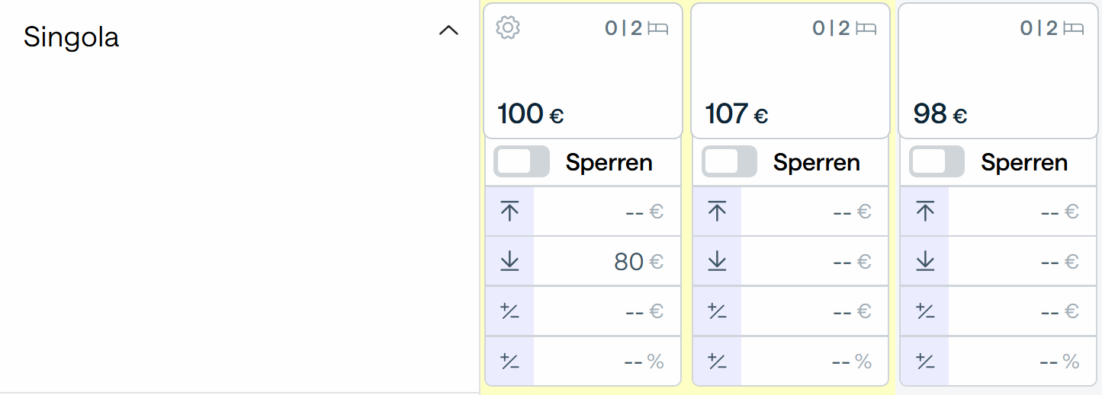1102x395 pixels.
Task: Toggle Sperren switch under 100 € price
Action: click(522, 162)
